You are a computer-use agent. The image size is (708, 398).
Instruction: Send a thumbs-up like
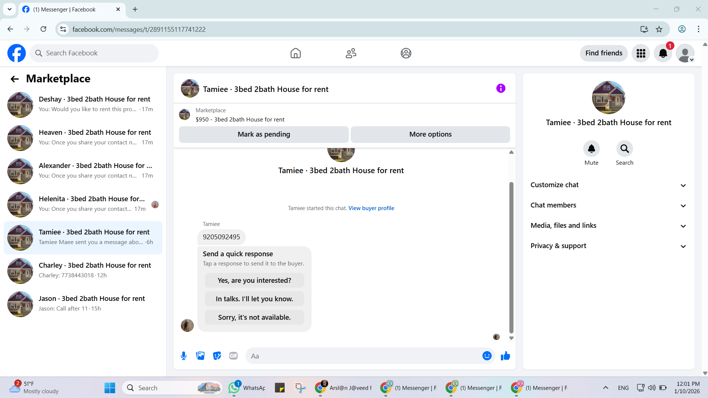point(505,356)
